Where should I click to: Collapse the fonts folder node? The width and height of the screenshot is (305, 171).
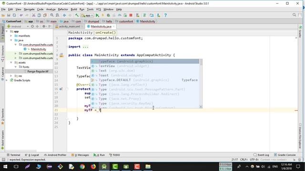[x=16, y=67]
